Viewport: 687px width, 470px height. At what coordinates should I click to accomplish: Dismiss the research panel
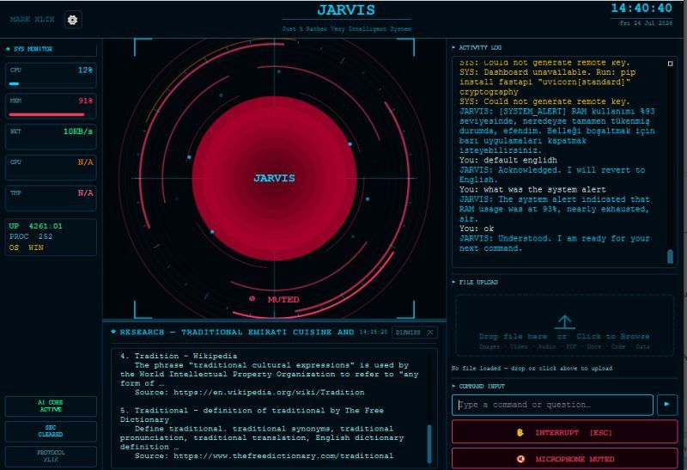[x=414, y=333]
